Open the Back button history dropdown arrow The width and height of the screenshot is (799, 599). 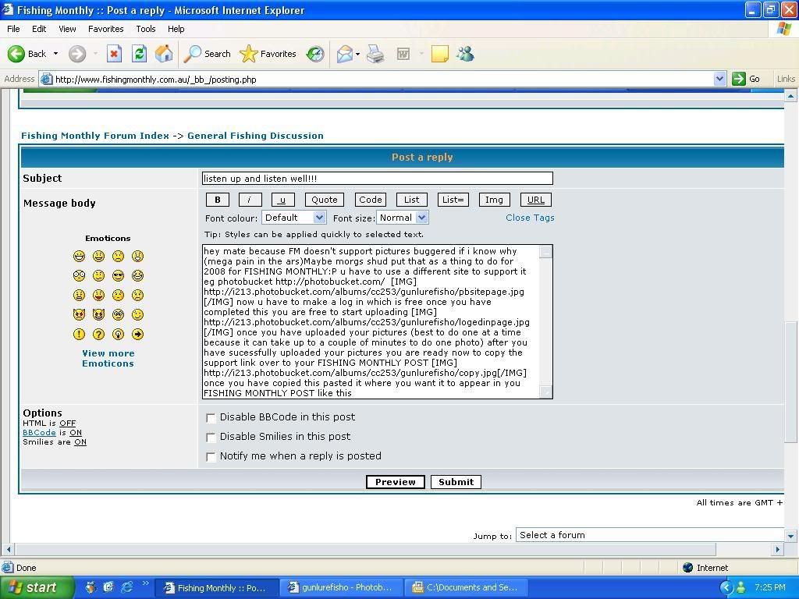pos(55,54)
